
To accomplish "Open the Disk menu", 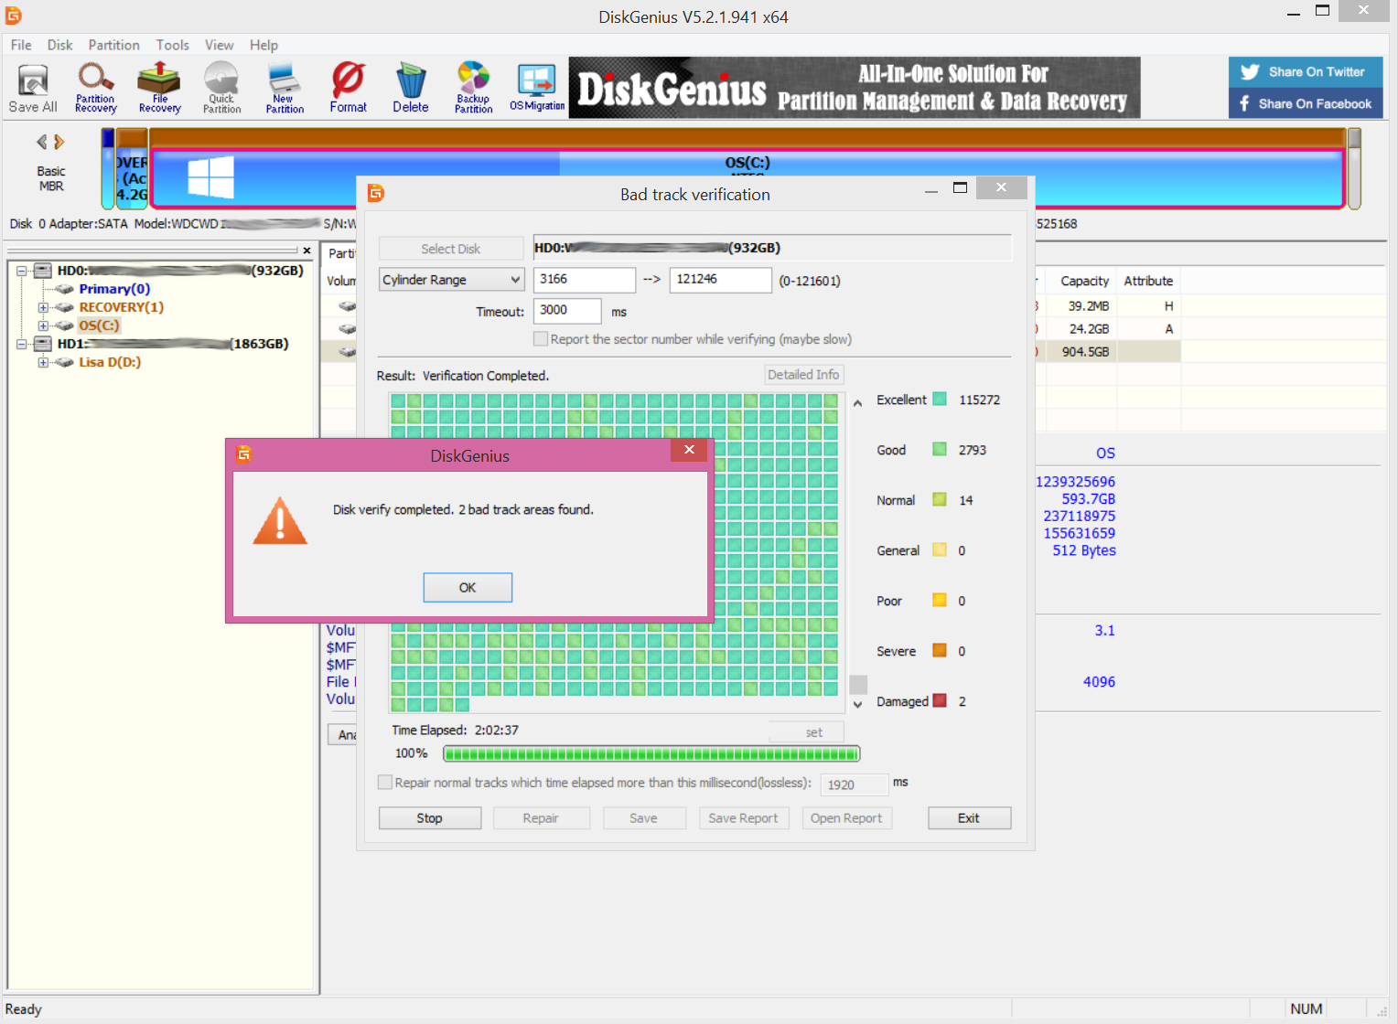I will [60, 45].
